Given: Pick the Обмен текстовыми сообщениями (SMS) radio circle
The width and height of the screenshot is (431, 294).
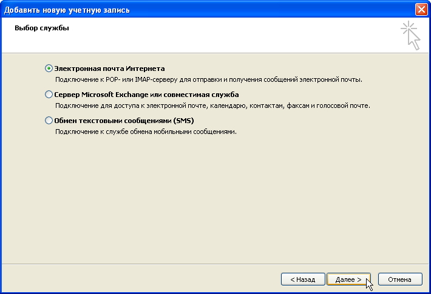Looking at the screenshot, I should (49, 121).
